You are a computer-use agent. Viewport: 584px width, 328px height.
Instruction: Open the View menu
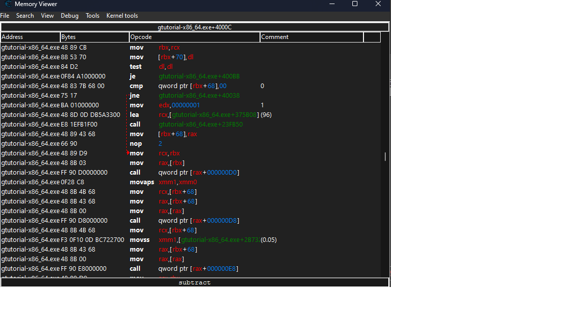click(47, 16)
